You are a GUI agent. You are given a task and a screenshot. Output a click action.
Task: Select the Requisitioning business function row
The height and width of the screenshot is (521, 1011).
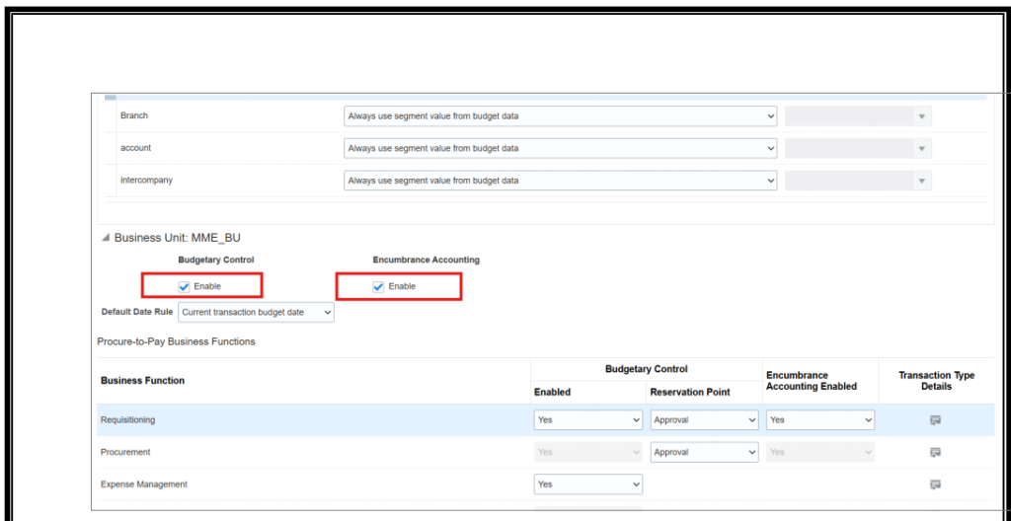pos(128,420)
